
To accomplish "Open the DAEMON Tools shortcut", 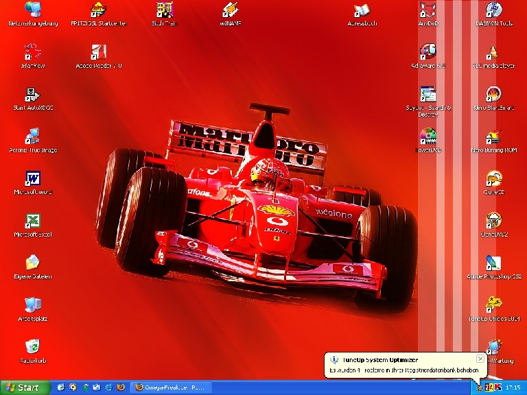I will pyautogui.click(x=493, y=10).
